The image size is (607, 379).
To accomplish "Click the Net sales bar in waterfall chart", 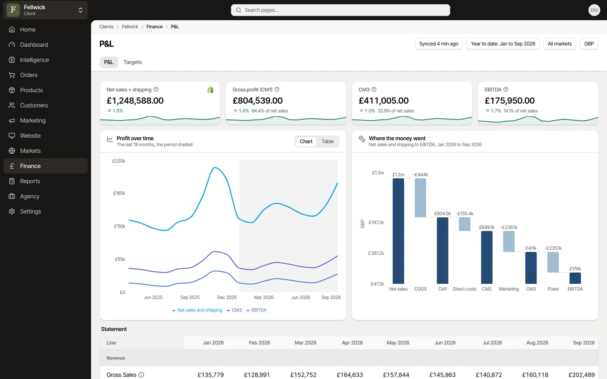I will pos(398,231).
